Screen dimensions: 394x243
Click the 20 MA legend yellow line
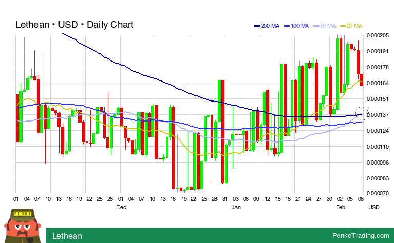(x=343, y=26)
